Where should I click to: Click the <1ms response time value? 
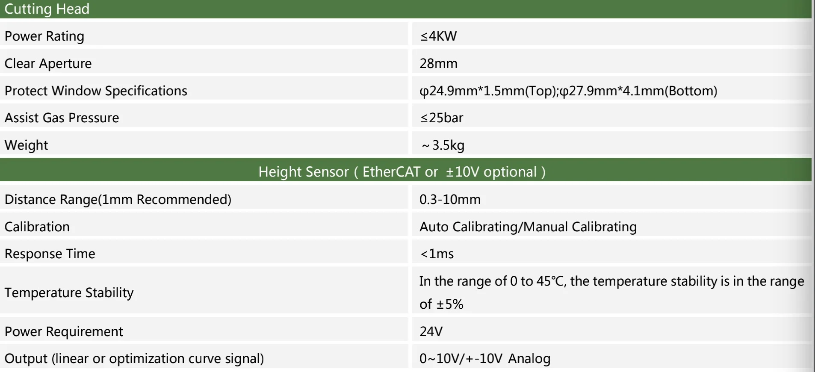(x=437, y=254)
